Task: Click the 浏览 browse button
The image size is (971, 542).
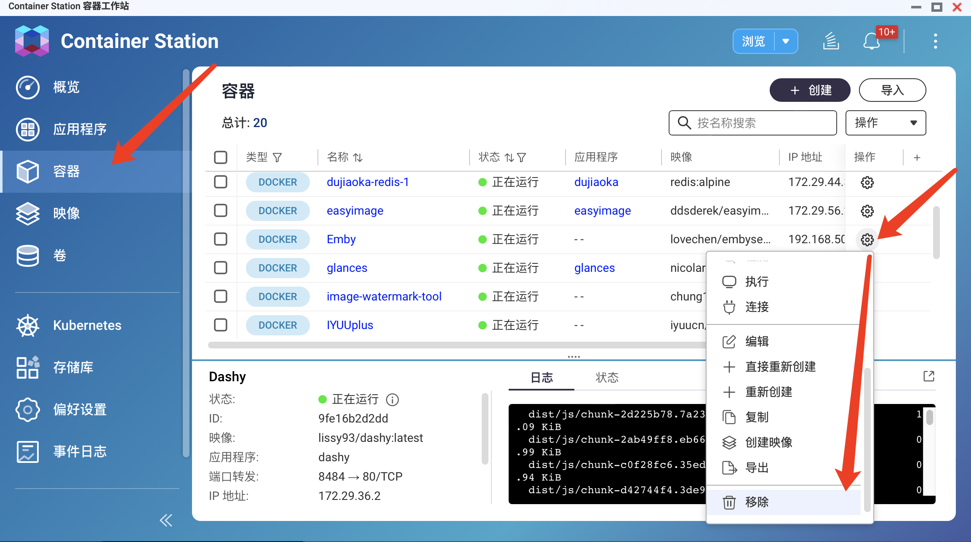Action: 753,41
